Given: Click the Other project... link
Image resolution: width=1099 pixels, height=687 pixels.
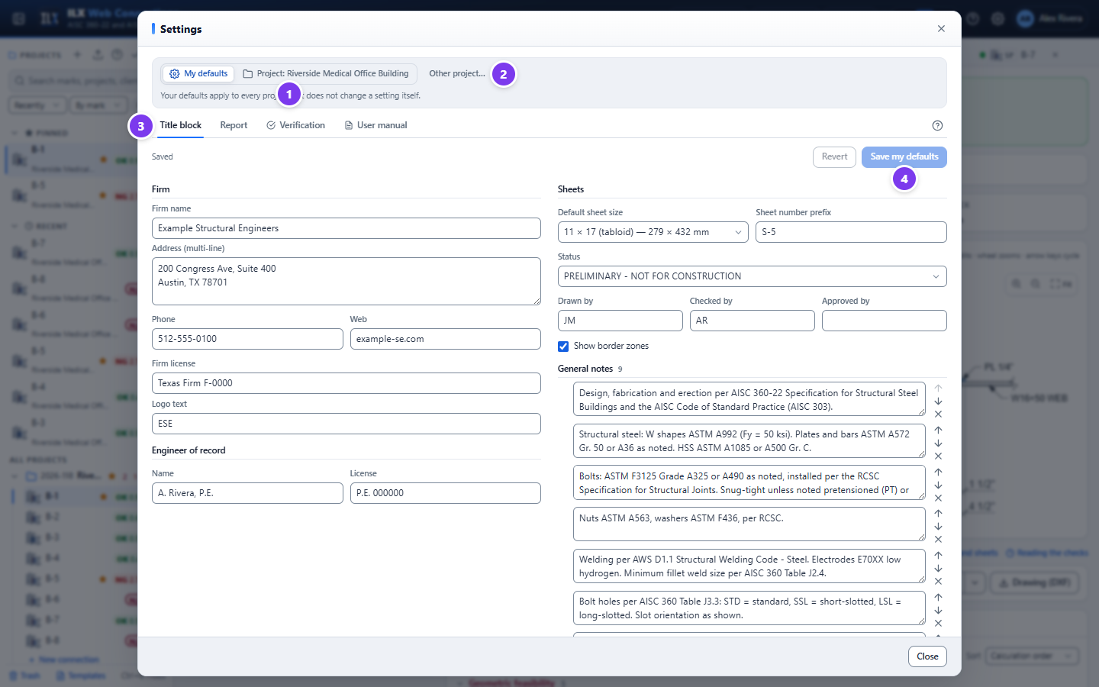Looking at the screenshot, I should 456,74.
